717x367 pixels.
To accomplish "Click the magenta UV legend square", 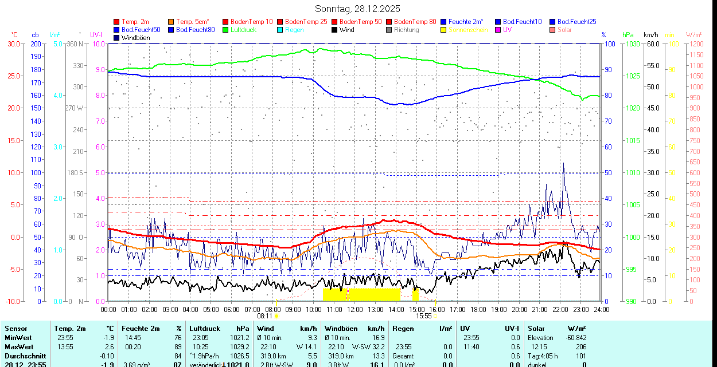I will click(498, 30).
